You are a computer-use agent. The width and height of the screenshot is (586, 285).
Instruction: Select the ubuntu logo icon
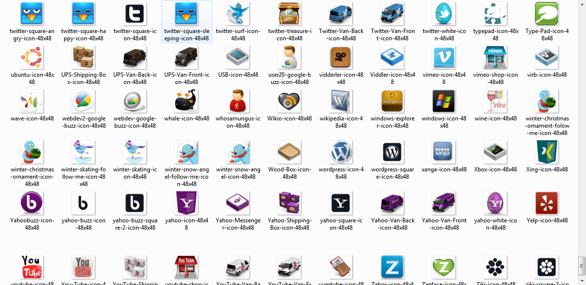coord(32,58)
